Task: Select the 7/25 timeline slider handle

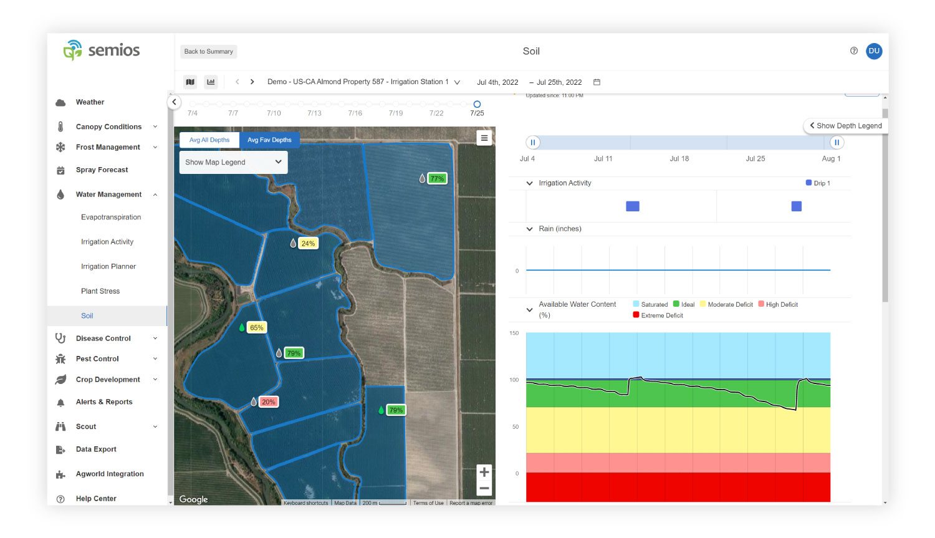Action: pyautogui.click(x=477, y=104)
